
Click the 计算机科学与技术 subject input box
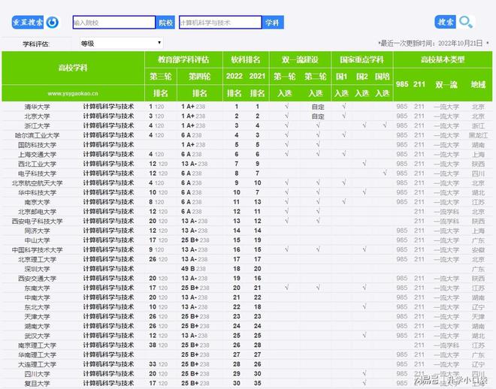(220, 23)
